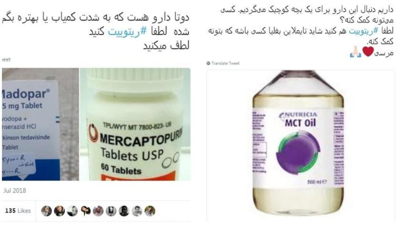This screenshot has height=225, width=400.
Task: Open the Nutricia MCT Oil bottle image
Action: tap(300, 145)
